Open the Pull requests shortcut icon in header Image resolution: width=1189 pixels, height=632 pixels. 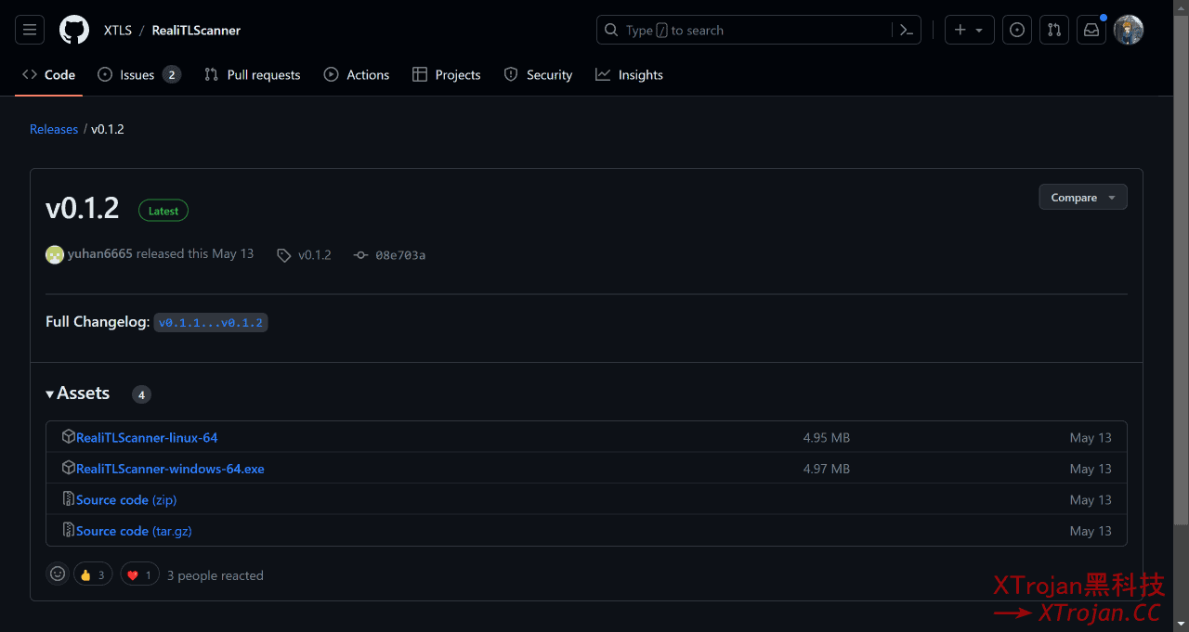click(x=1054, y=30)
